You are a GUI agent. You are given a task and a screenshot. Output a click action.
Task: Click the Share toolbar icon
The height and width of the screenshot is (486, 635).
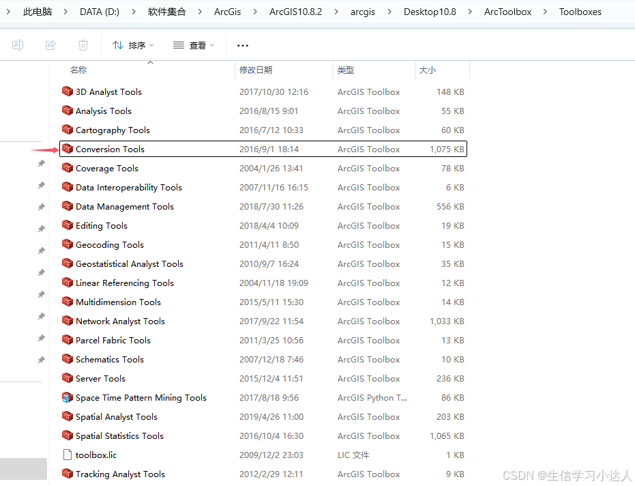tap(50, 45)
